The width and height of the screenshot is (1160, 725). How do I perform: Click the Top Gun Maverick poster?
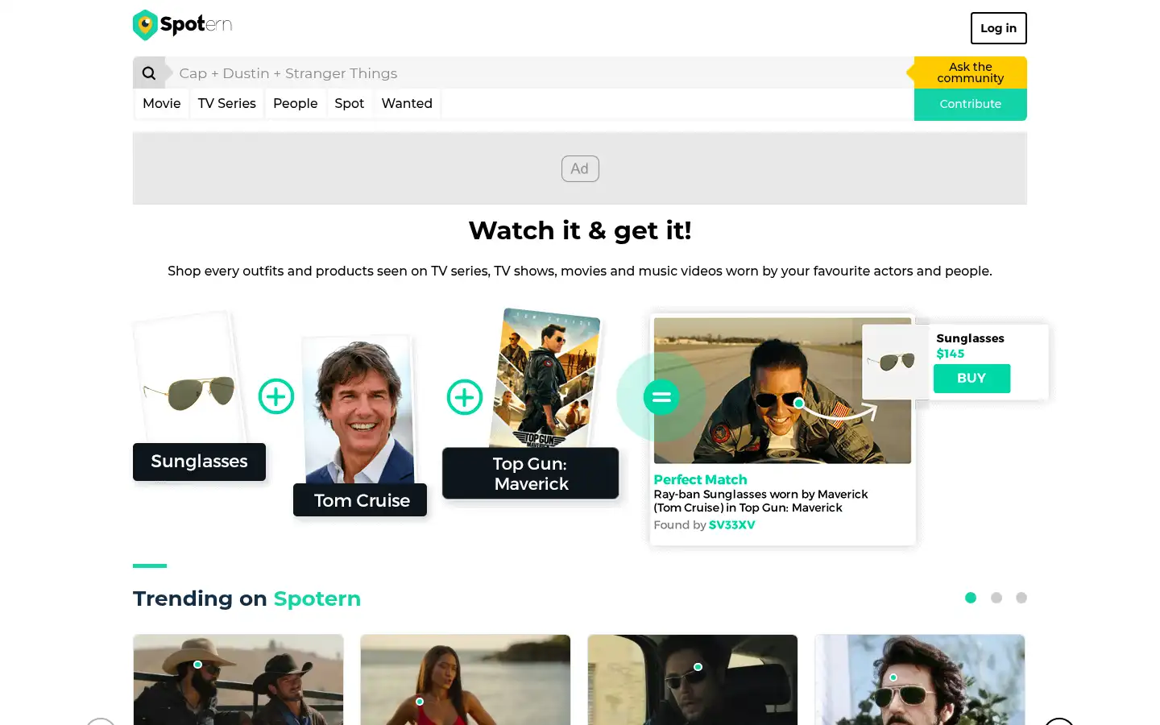545,379
